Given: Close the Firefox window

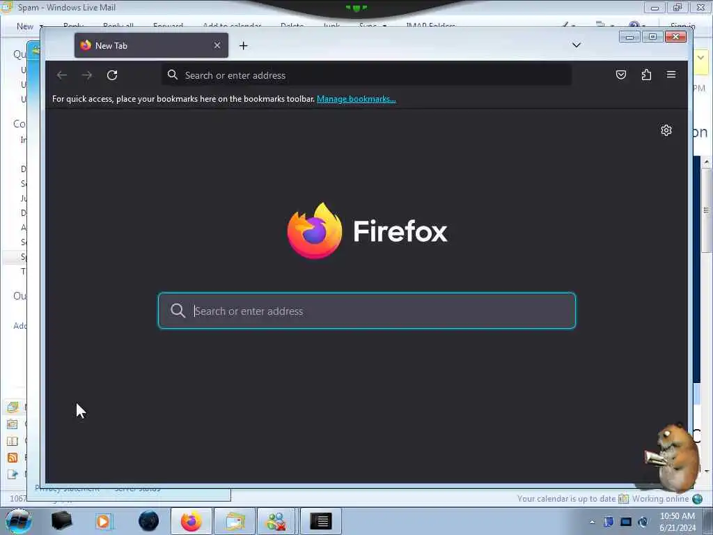Looking at the screenshot, I should click(x=675, y=37).
